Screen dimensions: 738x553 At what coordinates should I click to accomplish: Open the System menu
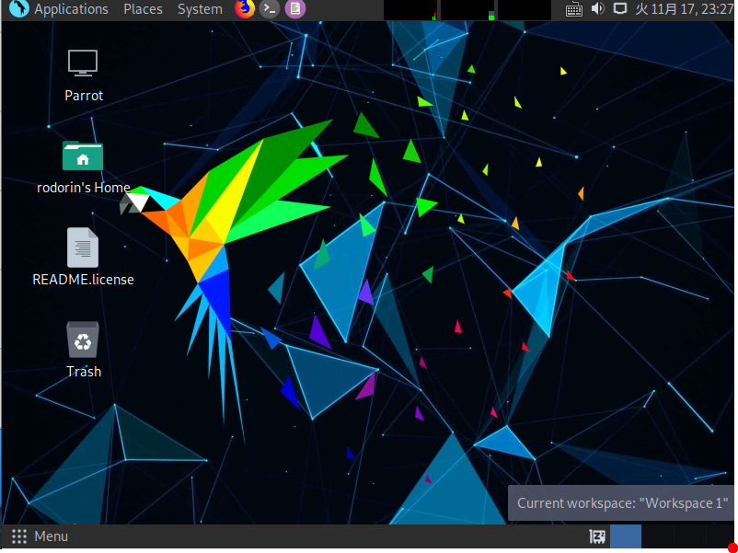[x=200, y=9]
